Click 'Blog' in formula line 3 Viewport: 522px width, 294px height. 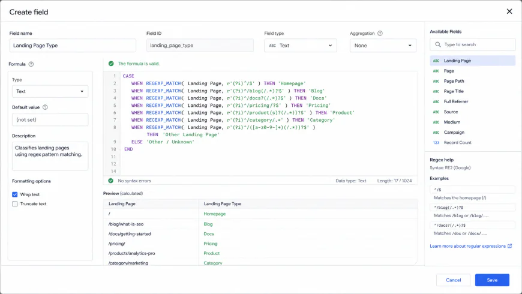click(317, 91)
